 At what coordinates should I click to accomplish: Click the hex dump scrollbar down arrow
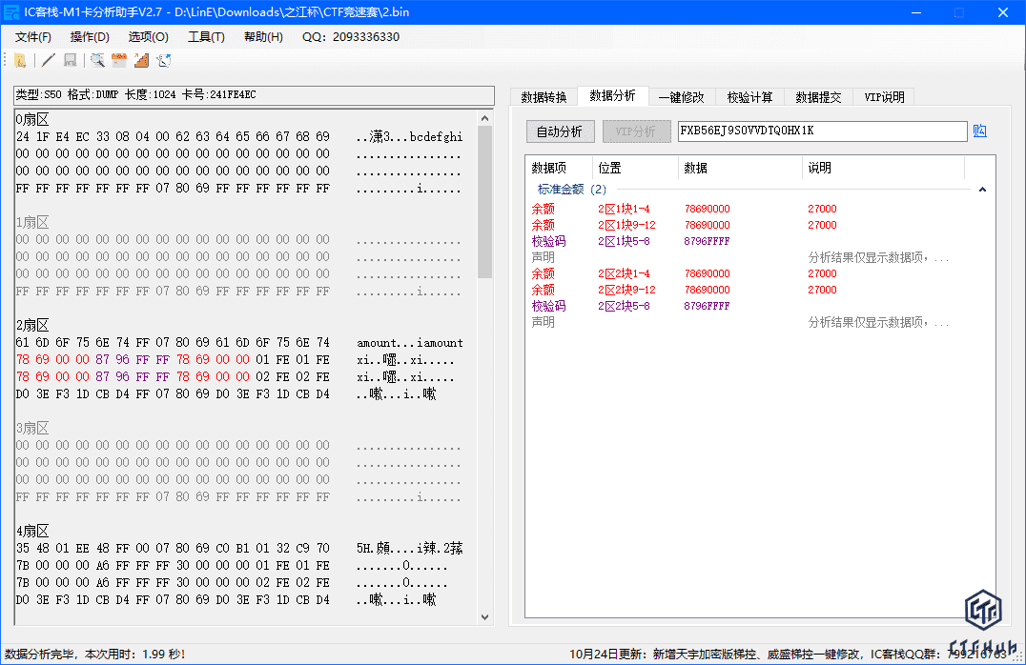click(484, 616)
